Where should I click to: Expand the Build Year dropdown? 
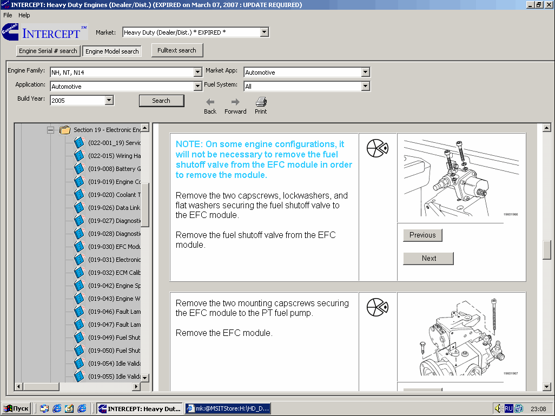coord(109,101)
